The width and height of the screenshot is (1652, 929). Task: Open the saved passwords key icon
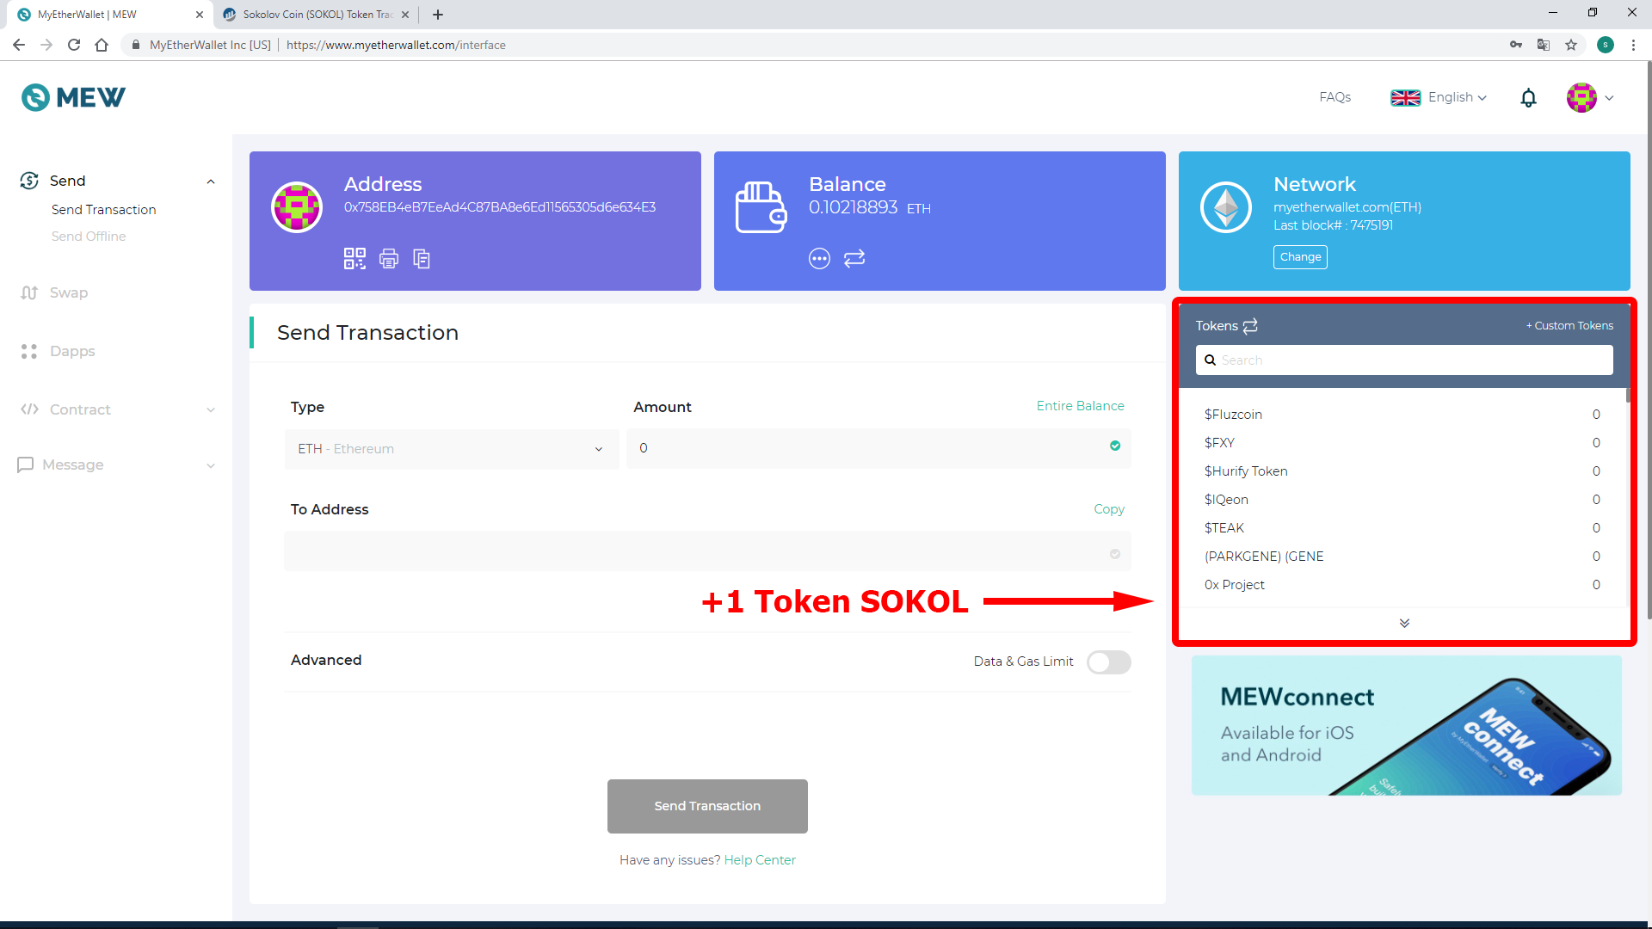(x=1516, y=45)
